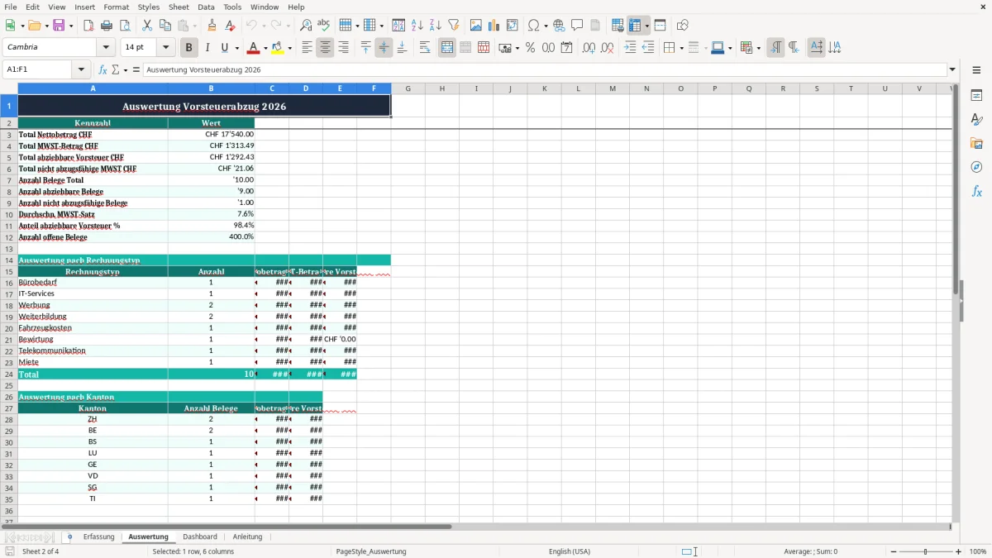Click the zoom in plus button
992x558 pixels.
click(x=958, y=551)
